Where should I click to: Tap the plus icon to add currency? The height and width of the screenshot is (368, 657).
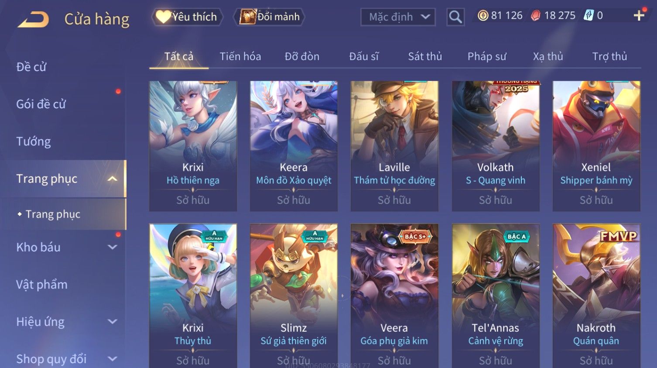click(639, 16)
